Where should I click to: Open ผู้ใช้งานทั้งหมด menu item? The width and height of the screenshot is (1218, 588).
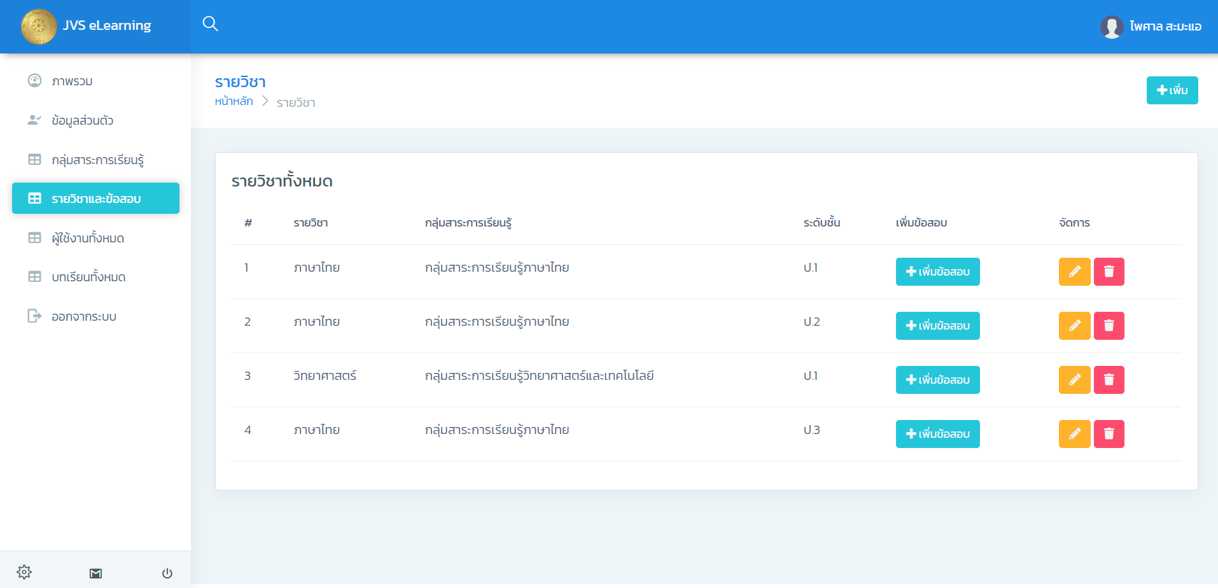pos(95,238)
